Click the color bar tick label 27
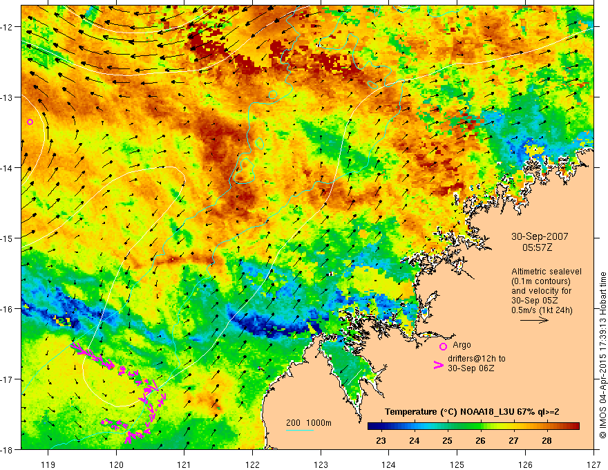608x470 pixels. pos(513,441)
